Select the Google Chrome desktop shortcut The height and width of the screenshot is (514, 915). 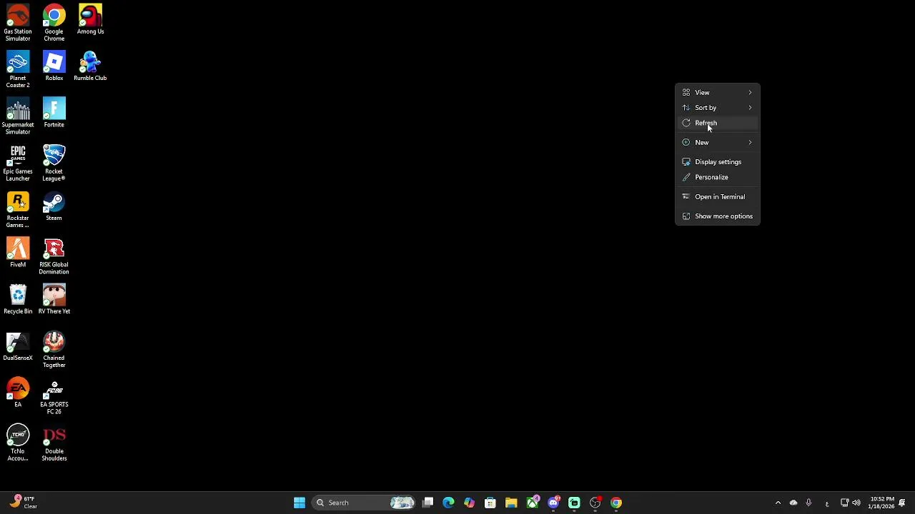54,23
